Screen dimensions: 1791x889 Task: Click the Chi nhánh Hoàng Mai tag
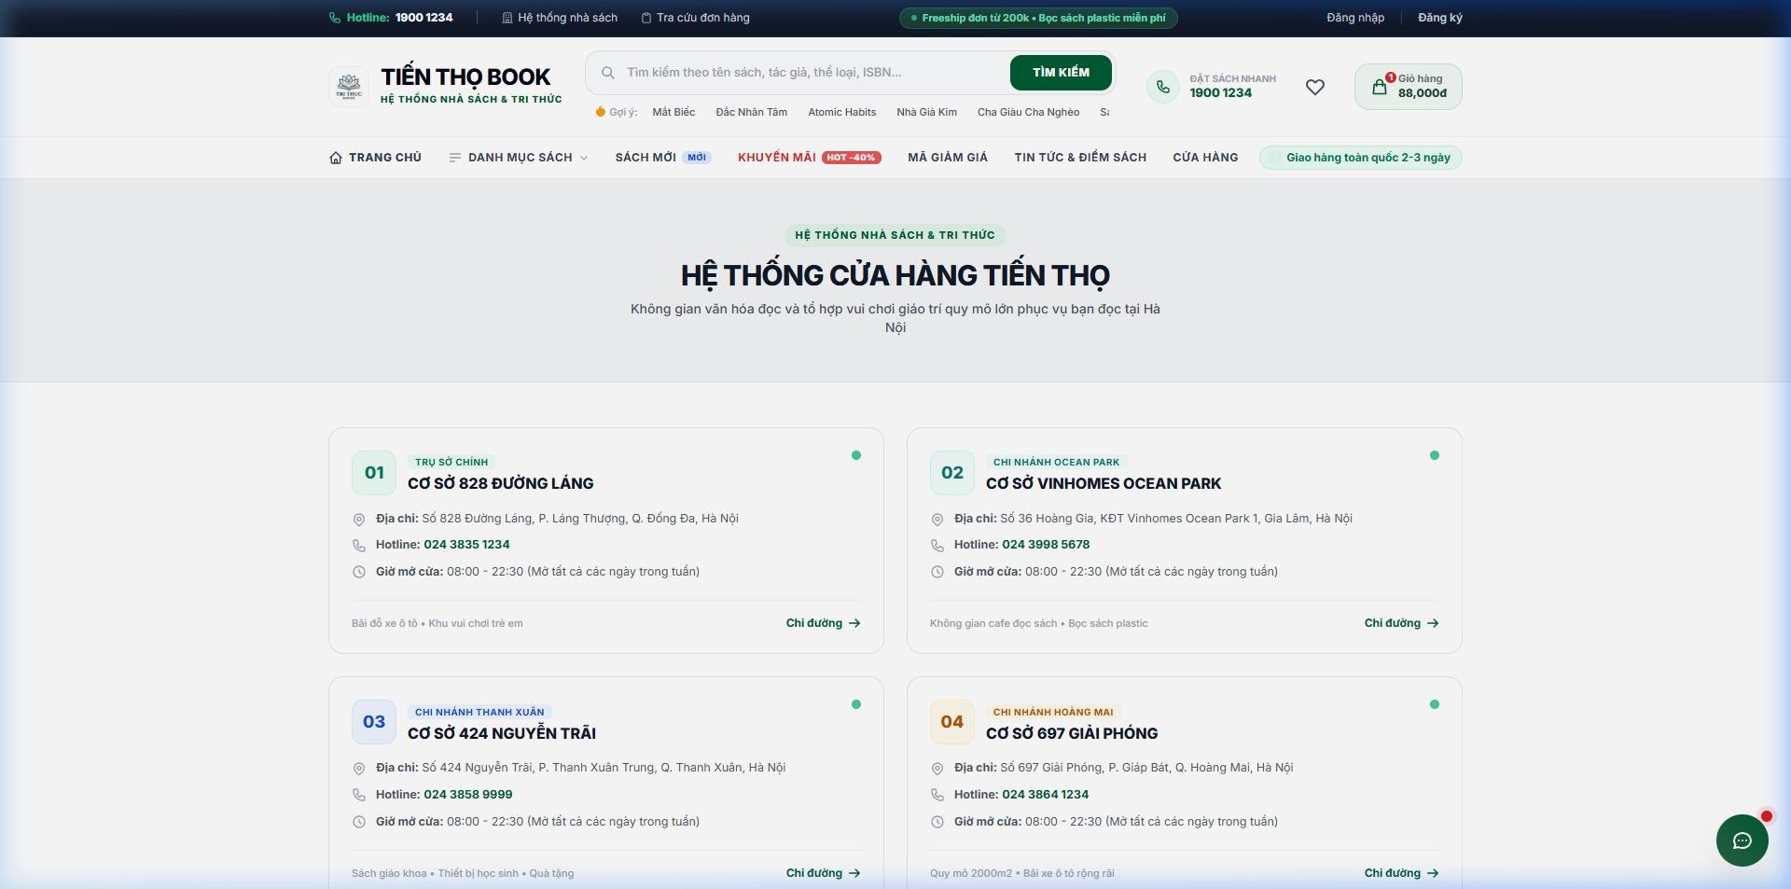(1053, 712)
